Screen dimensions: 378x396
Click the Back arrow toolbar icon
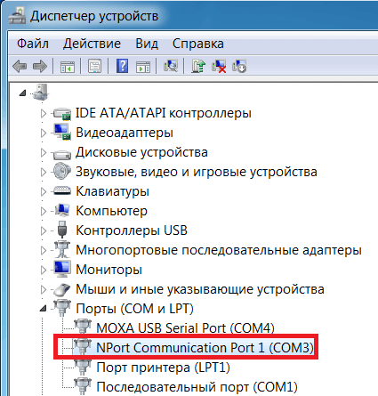(x=20, y=66)
